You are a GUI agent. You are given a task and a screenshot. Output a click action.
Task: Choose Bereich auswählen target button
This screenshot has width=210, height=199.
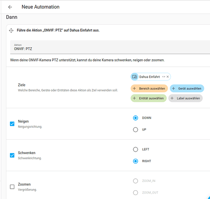pos(149,88)
